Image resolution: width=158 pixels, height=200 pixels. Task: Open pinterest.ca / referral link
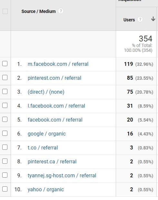(52, 162)
